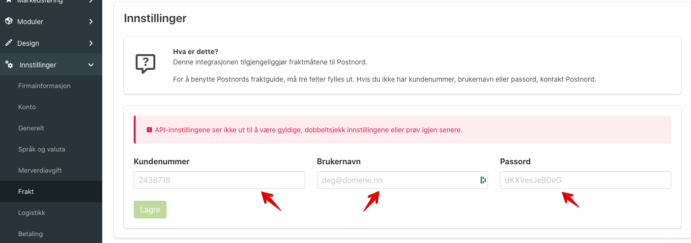Click the Innstillinger gears icon
Screen dimensions: 691x243
coord(9,64)
